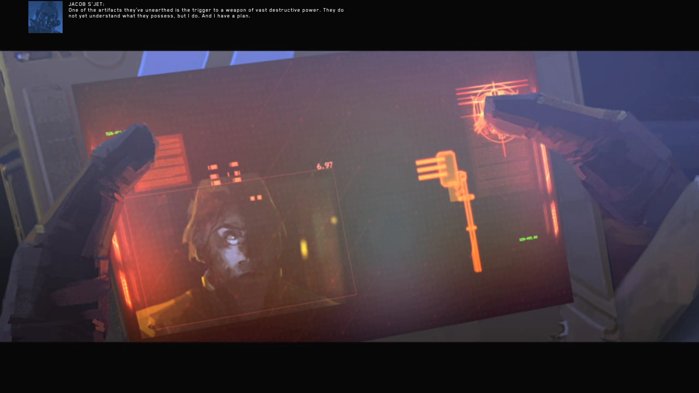
Task: Click the subtitle text about the artifacts
Action: (206, 13)
